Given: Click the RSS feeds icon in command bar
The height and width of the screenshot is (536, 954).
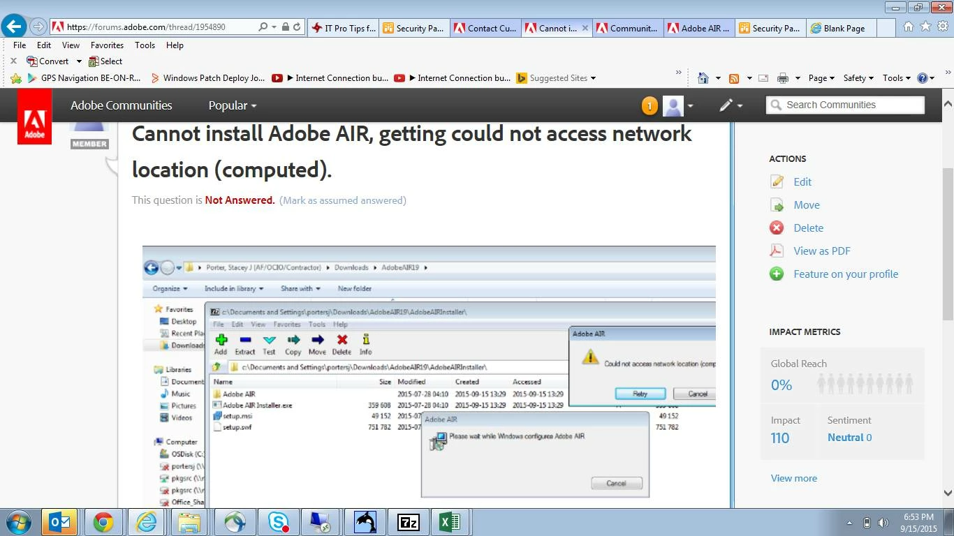Looking at the screenshot, I should (734, 78).
